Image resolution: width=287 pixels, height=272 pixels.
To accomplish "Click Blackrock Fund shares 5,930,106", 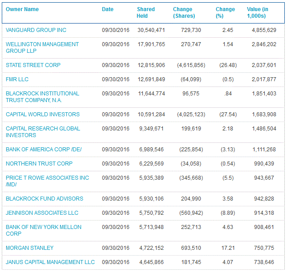I will pos(151,199).
